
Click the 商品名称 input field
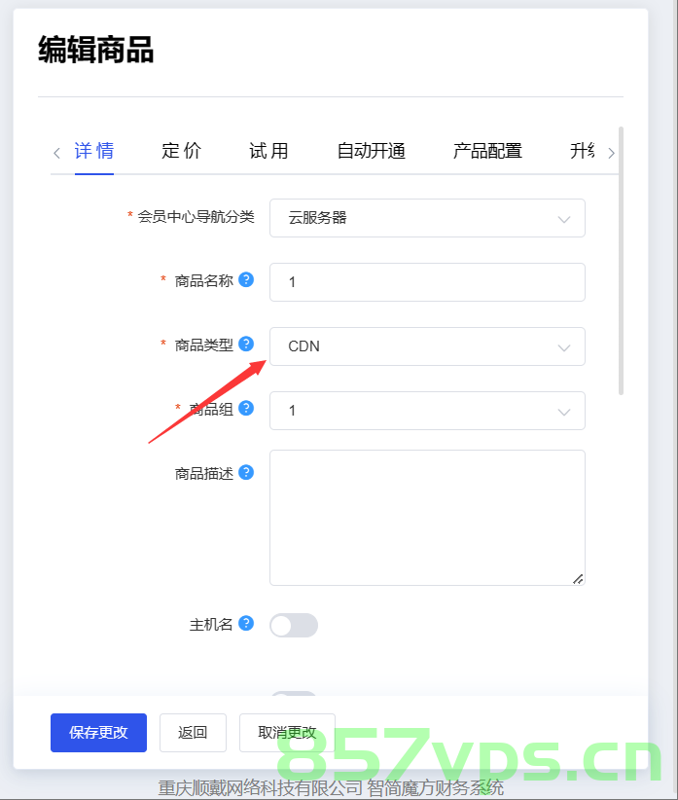427,282
